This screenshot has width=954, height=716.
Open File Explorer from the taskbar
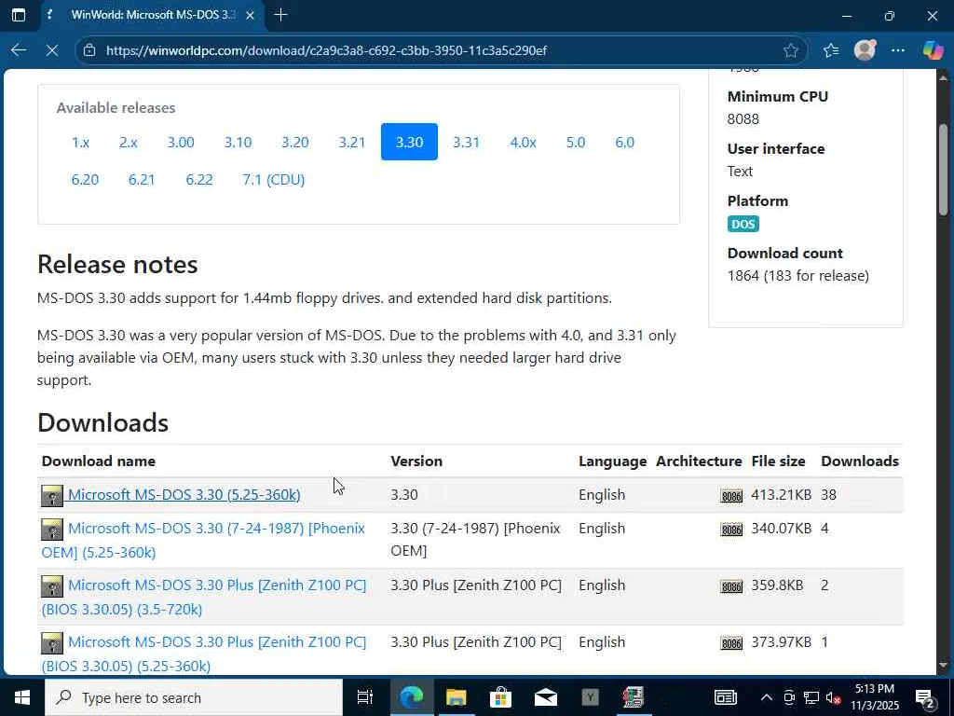(456, 697)
